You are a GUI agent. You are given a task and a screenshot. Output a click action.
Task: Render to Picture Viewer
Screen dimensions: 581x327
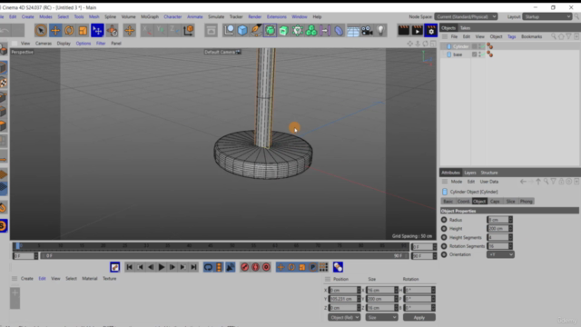(x=417, y=30)
